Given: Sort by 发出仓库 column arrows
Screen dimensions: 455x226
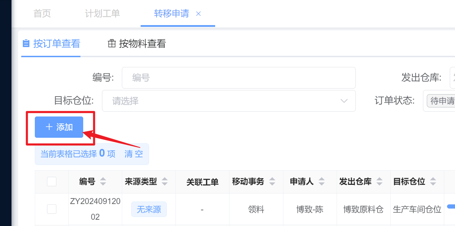Looking at the screenshot, I should point(379,182).
